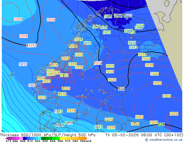
Task: Click the '510' legend value
Action: pos(30,141)
